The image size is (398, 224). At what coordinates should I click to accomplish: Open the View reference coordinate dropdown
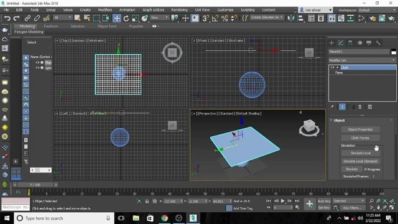pyautogui.click(x=159, y=17)
